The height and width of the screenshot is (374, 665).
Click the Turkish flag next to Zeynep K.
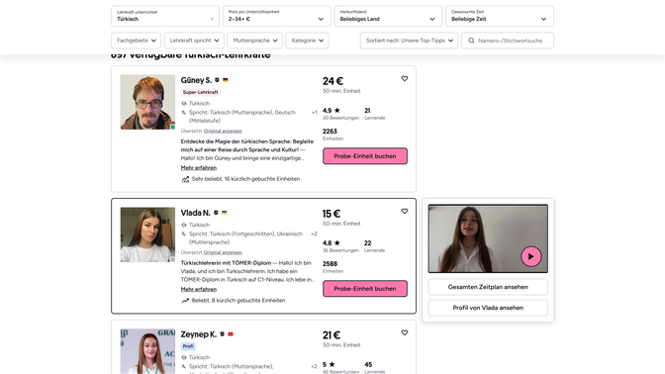coord(231,334)
